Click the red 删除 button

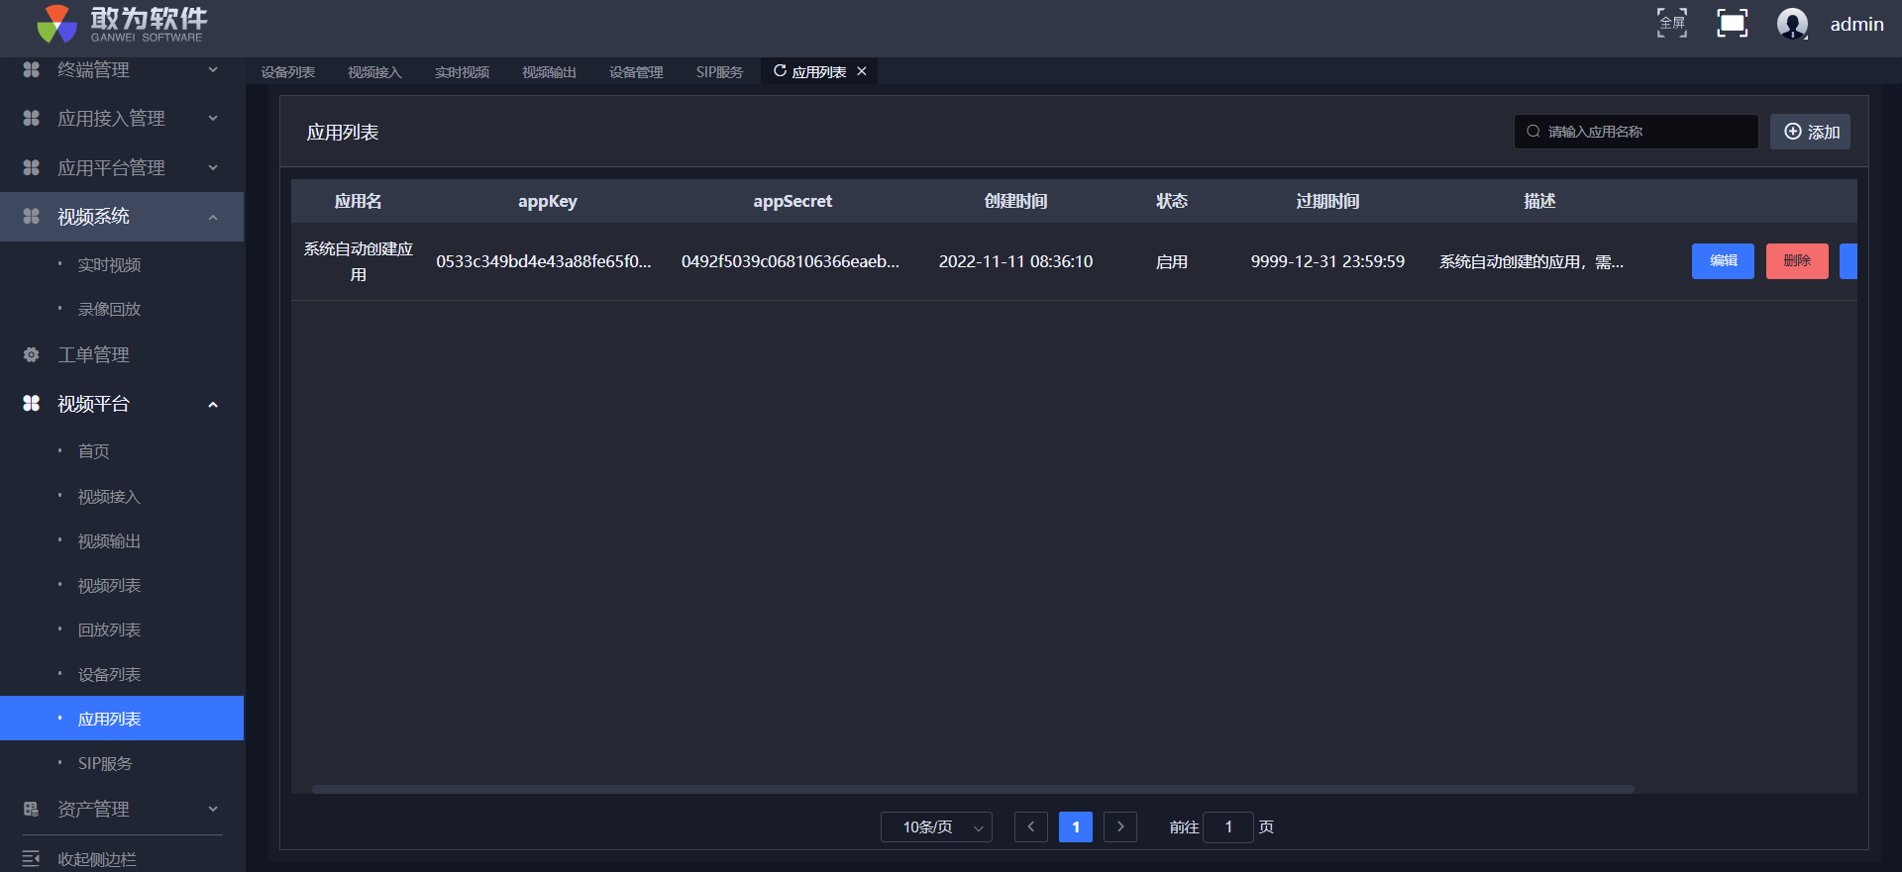(1797, 261)
